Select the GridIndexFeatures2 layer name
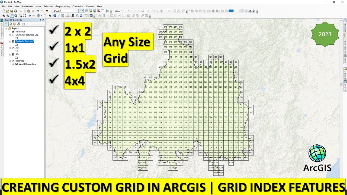 (25, 41)
